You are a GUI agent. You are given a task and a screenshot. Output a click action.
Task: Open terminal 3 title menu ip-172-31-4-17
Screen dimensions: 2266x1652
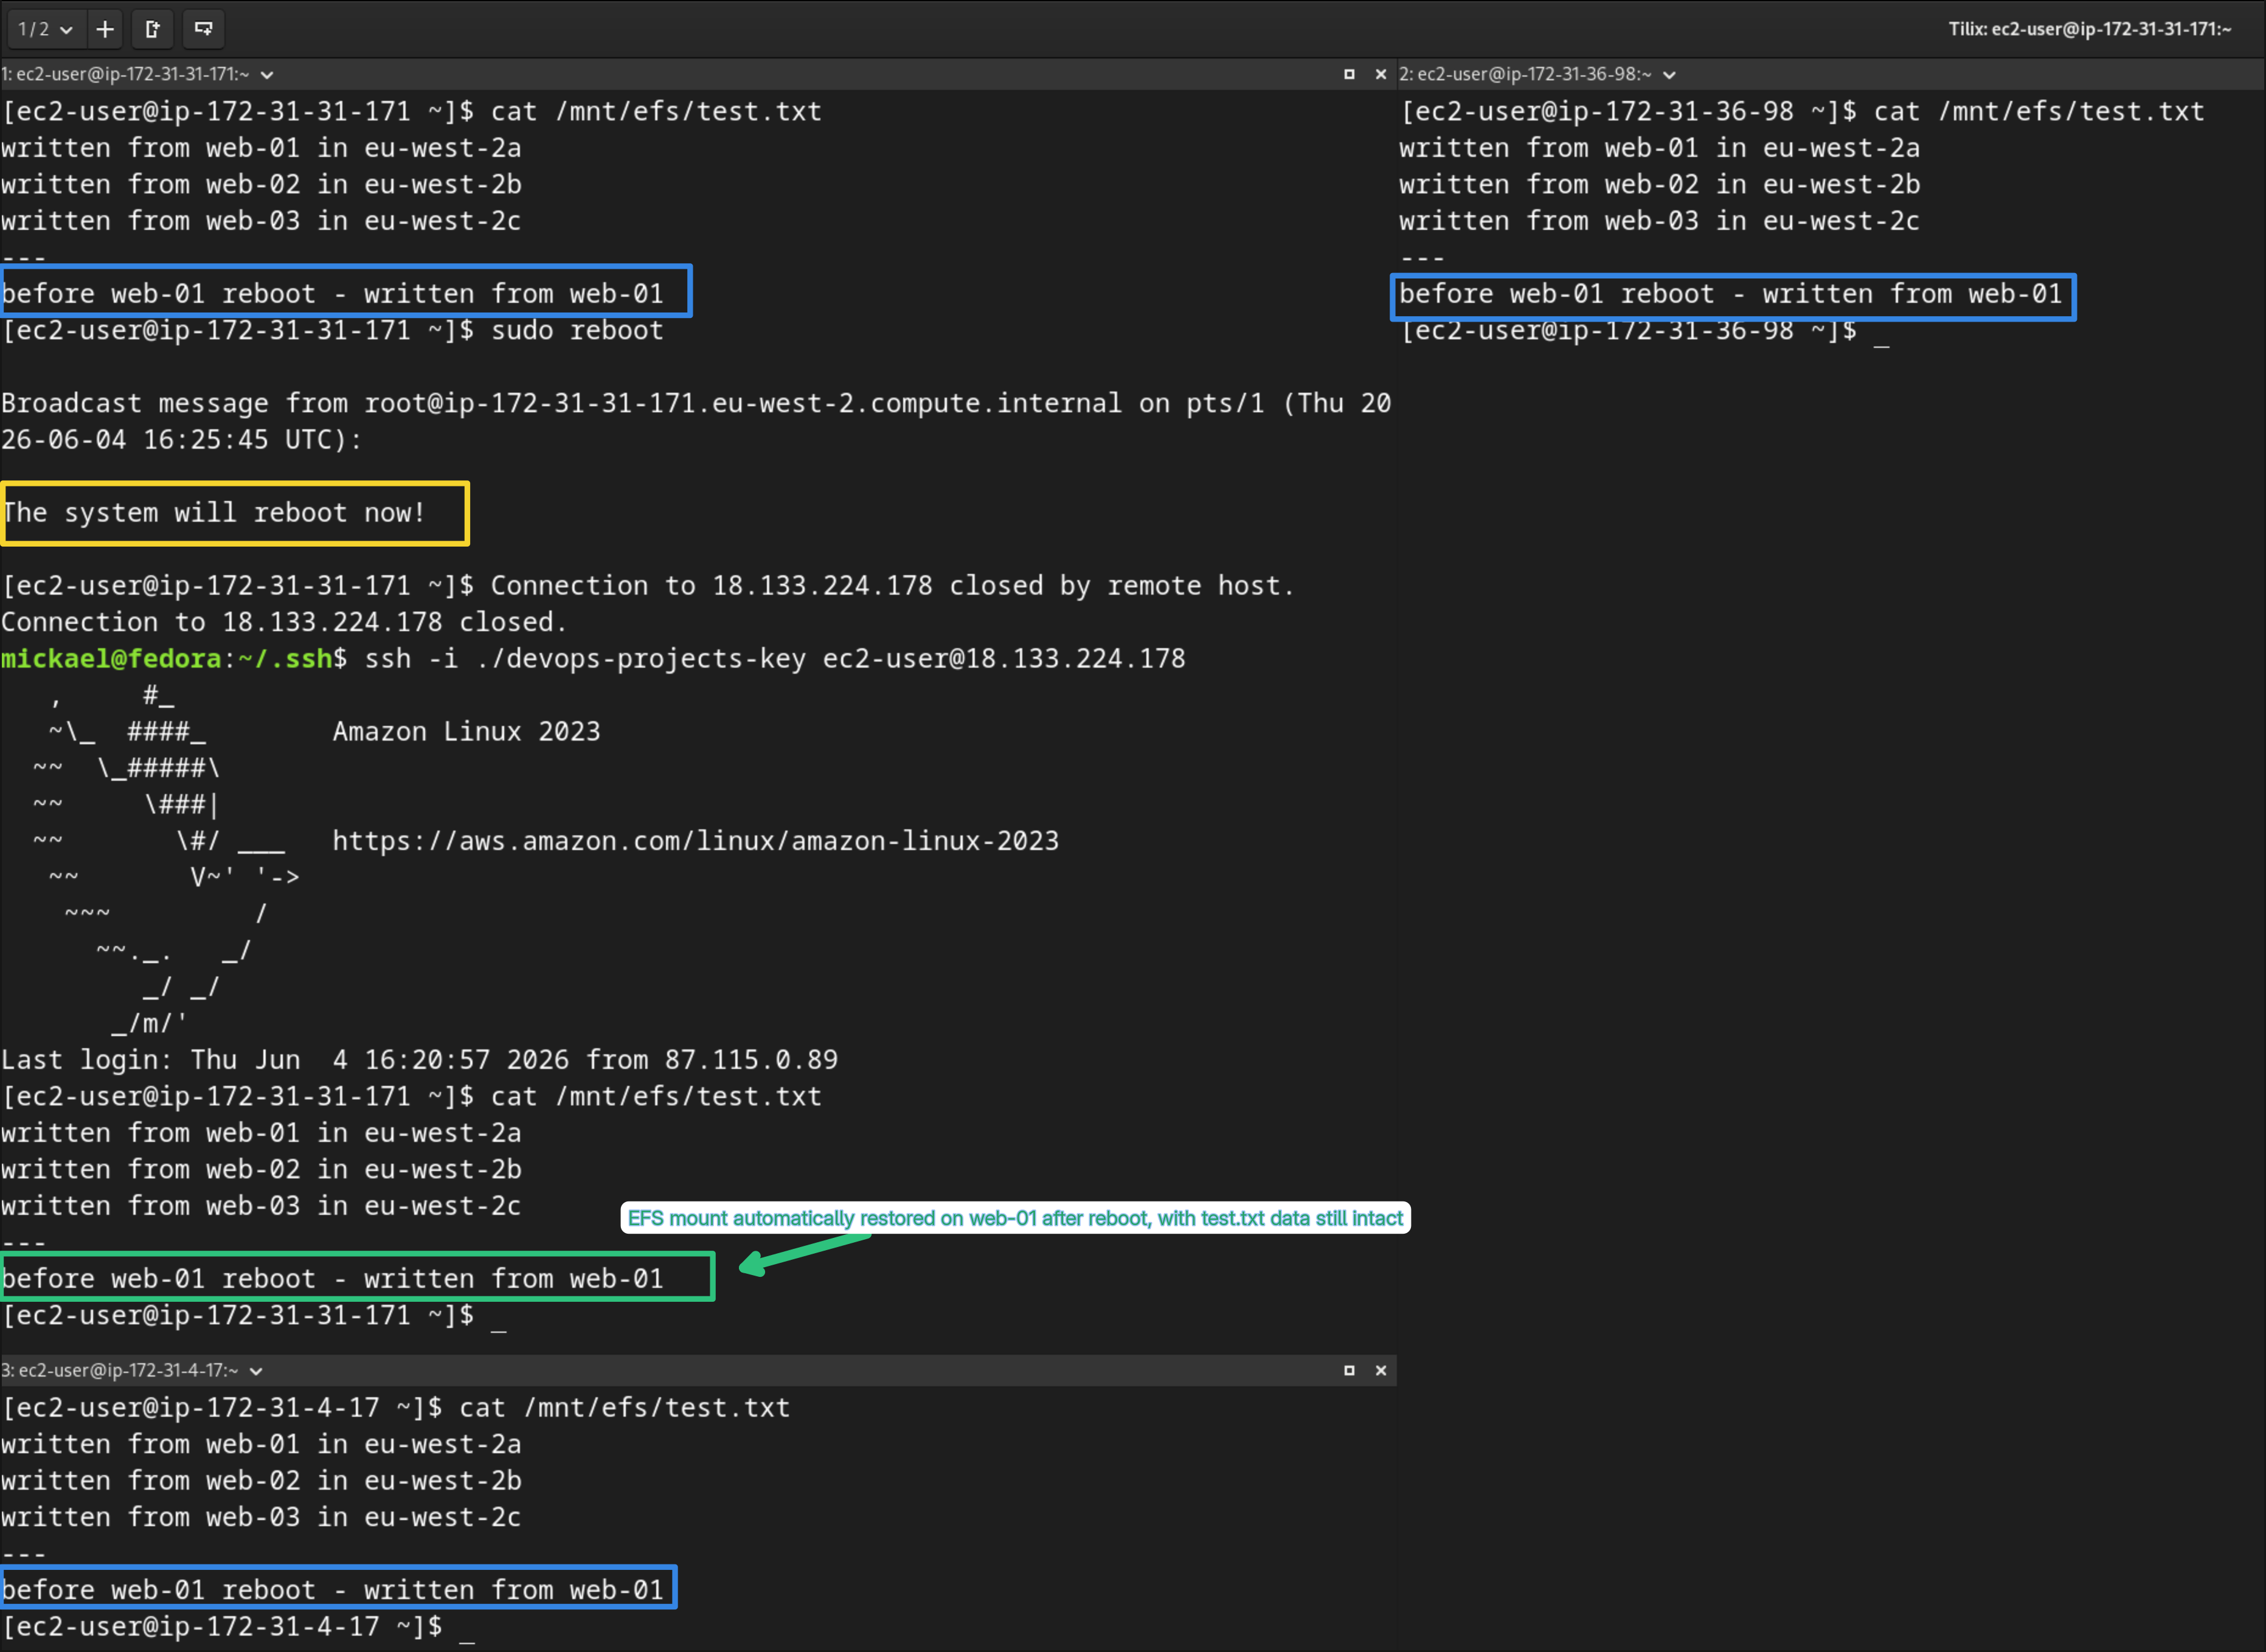tap(131, 1370)
